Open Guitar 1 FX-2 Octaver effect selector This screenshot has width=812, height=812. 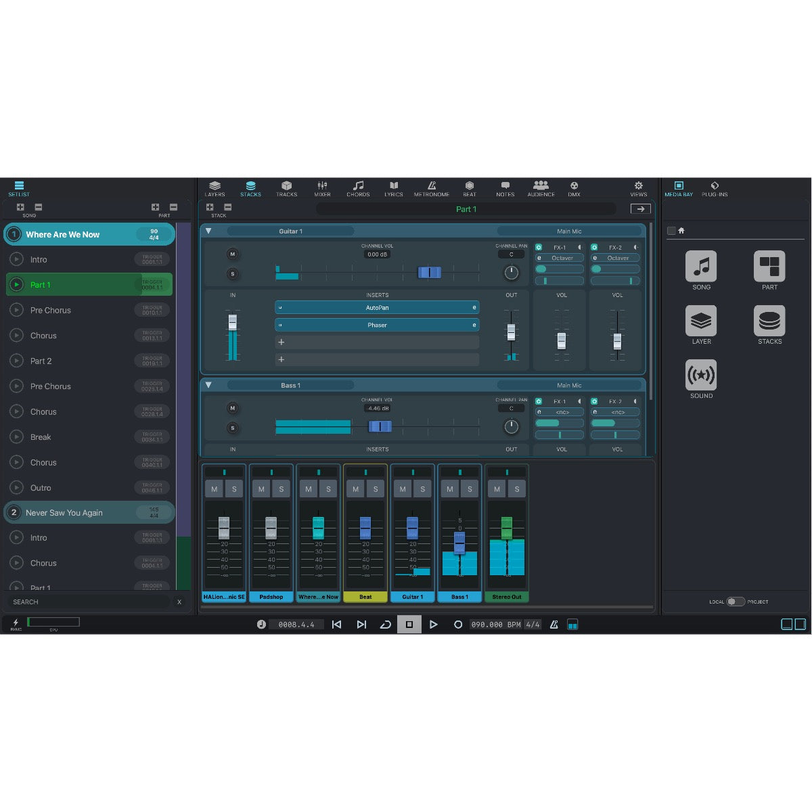[615, 258]
